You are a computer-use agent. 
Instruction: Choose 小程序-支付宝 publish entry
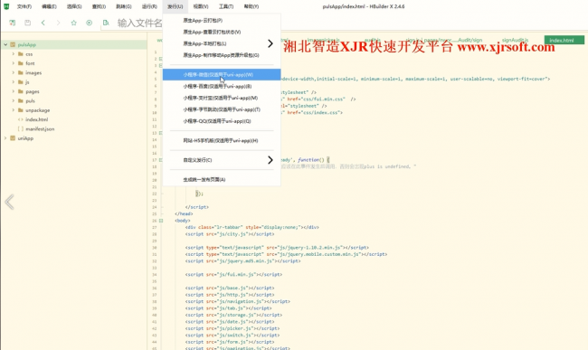222,98
